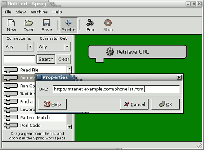Open the Machine menu
The width and height of the screenshot is (204, 150).
tap(39, 12)
